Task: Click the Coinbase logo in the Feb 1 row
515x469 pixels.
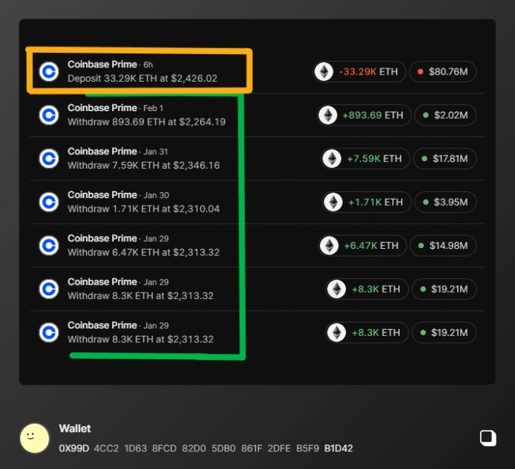Action: pos(49,115)
